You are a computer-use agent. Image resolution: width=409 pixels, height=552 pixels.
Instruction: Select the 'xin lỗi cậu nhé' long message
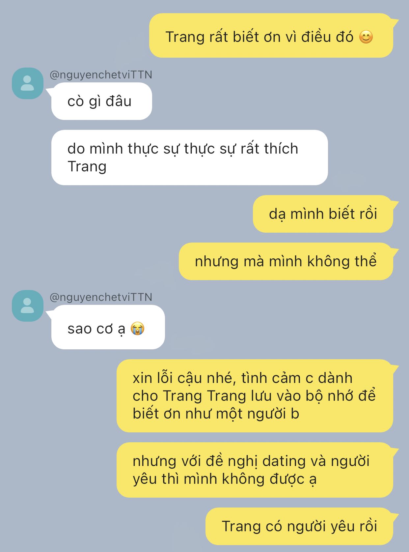255,396
